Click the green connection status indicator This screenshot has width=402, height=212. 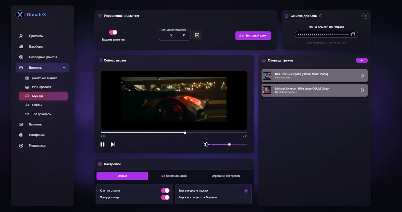(x=365, y=16)
